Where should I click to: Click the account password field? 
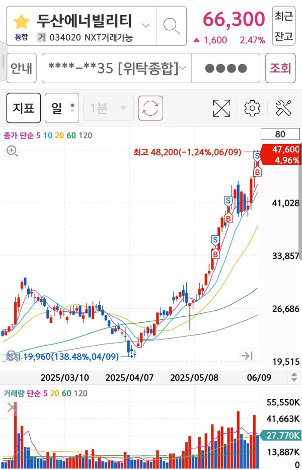pyautogui.click(x=225, y=68)
